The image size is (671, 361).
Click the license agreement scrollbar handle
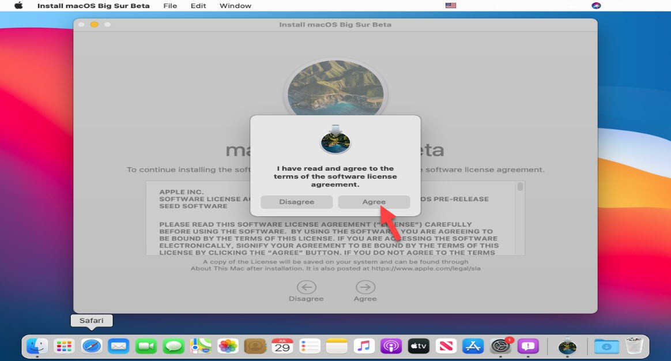pyautogui.click(x=520, y=187)
